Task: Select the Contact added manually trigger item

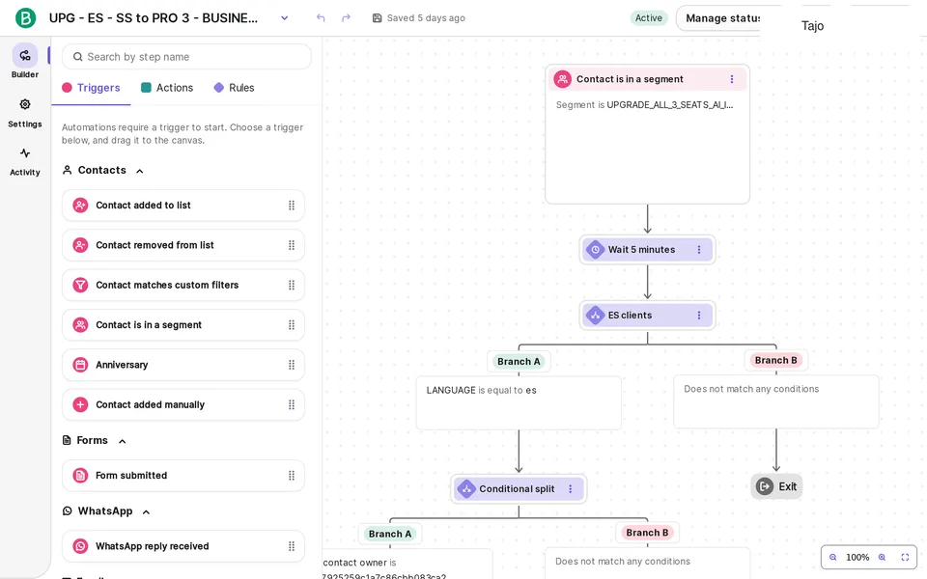Action: point(183,404)
